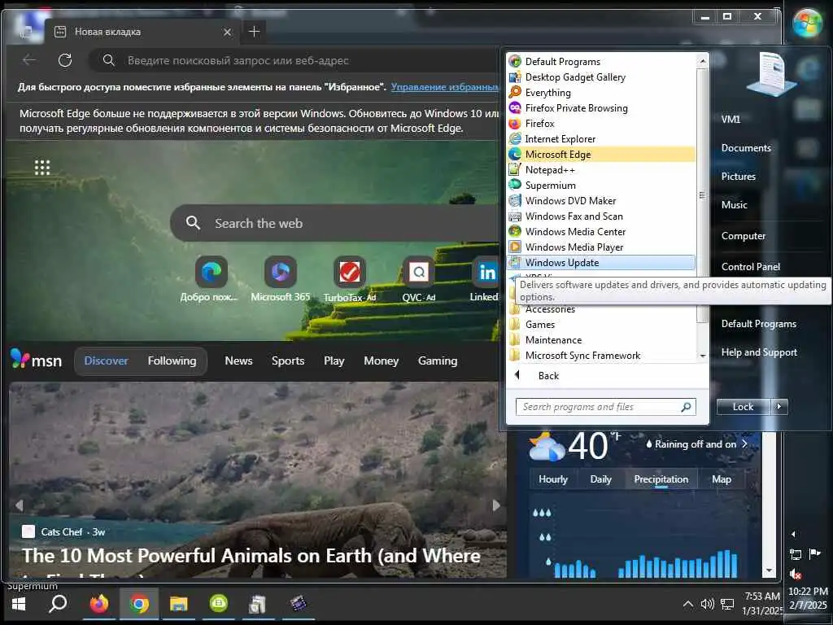The height and width of the screenshot is (625, 833).
Task: Click the Управление избранным link
Action: click(445, 87)
